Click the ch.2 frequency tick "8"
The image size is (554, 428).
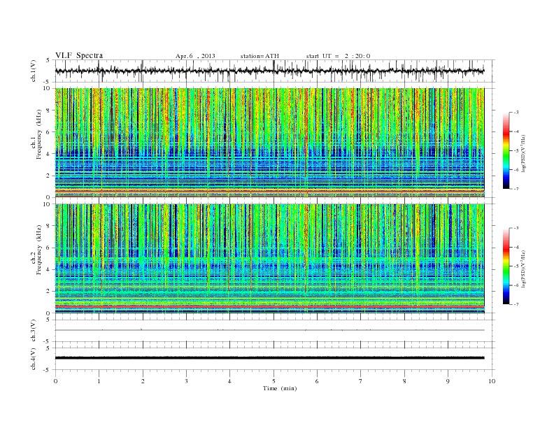[48, 226]
